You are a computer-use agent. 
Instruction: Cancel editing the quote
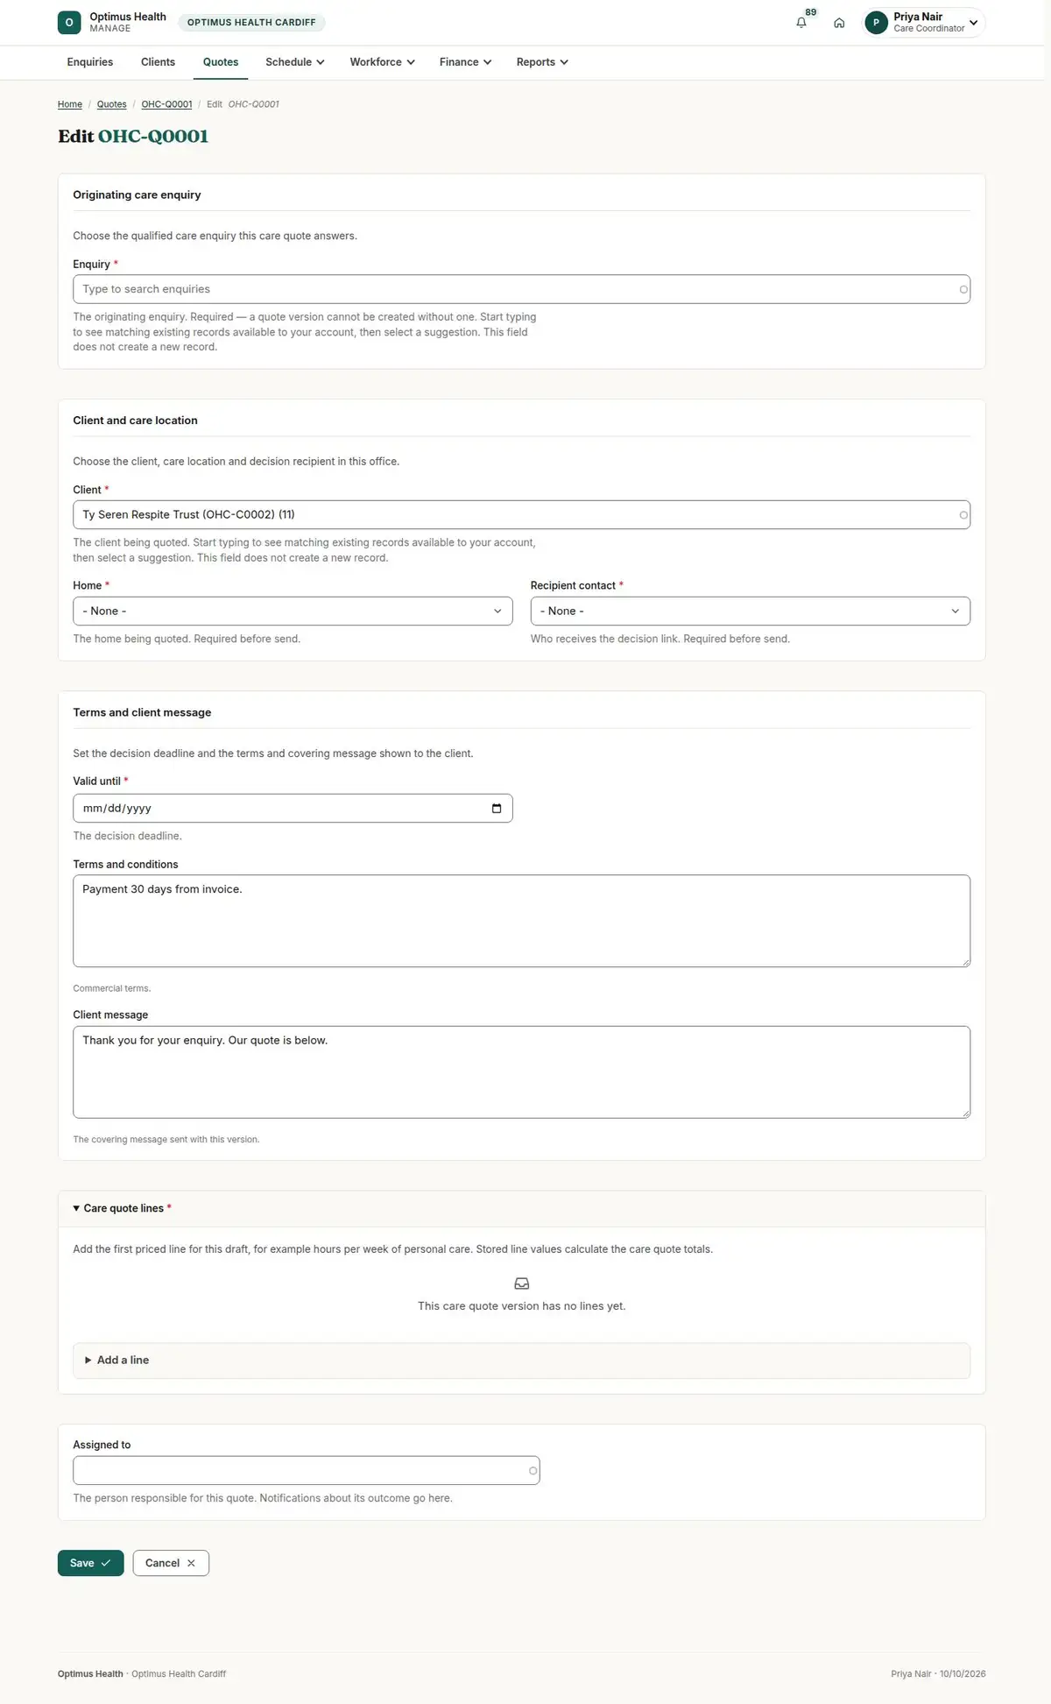[171, 1563]
